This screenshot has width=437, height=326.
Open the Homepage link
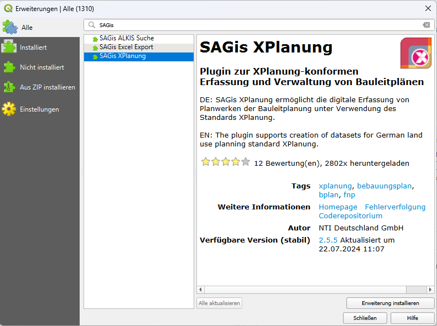338,207
